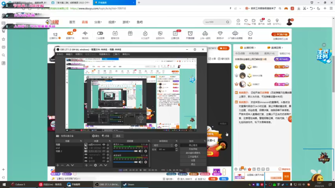The width and height of the screenshot is (335, 188).
Task: Open Cubase 5 from Windows taskbar
Action: (18, 184)
